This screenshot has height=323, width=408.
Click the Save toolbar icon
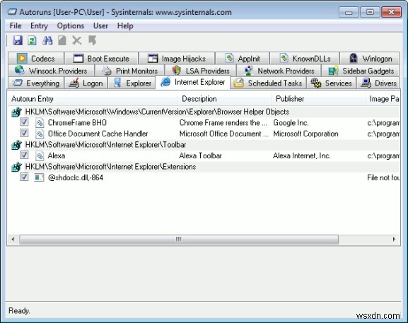pos(18,40)
